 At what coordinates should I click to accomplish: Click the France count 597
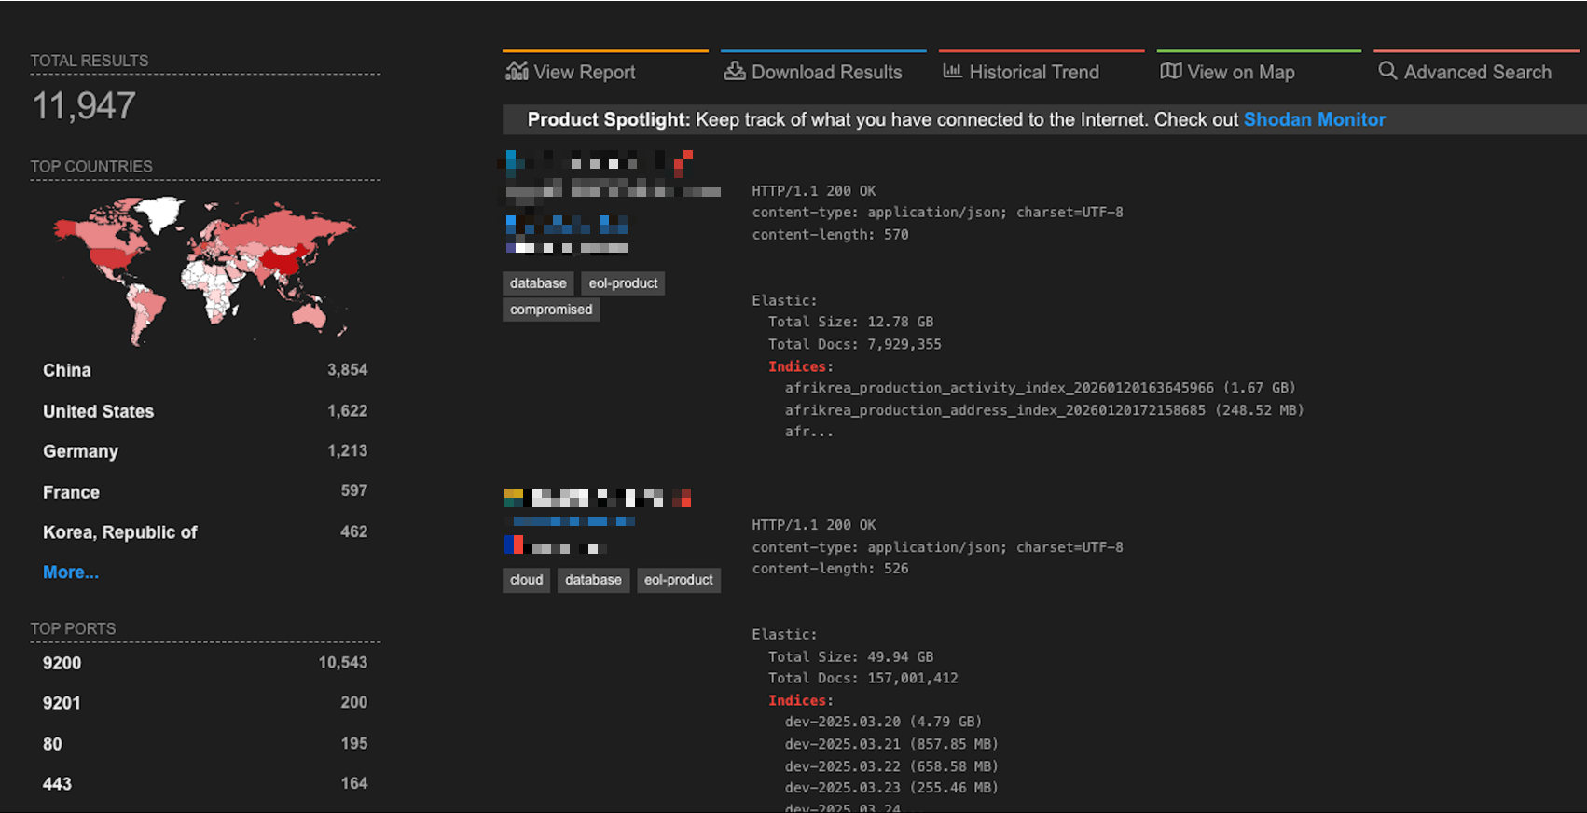[x=353, y=491]
